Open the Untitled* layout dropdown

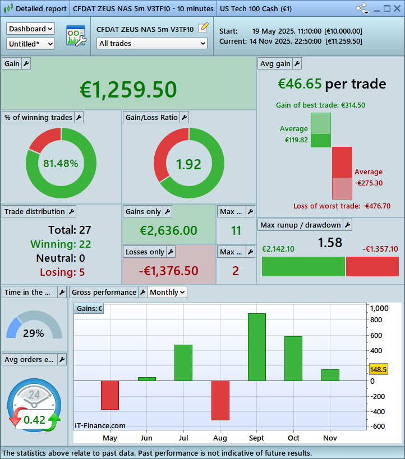tap(30, 44)
